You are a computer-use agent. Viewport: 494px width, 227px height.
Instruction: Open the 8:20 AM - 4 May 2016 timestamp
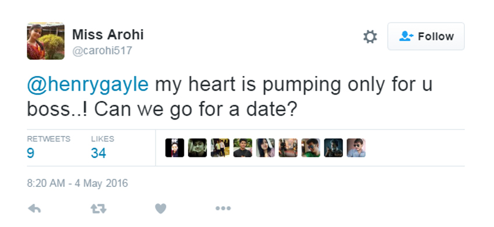click(77, 183)
